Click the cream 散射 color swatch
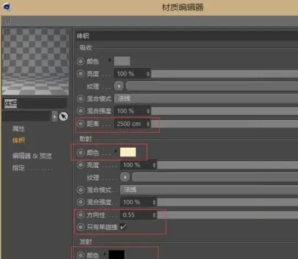Screen dimensions: 298x259 (x=128, y=152)
